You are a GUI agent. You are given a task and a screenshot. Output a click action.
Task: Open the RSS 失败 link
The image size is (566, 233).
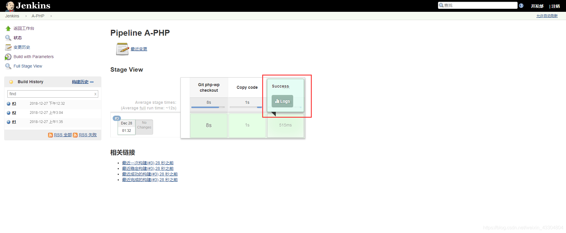(x=88, y=135)
